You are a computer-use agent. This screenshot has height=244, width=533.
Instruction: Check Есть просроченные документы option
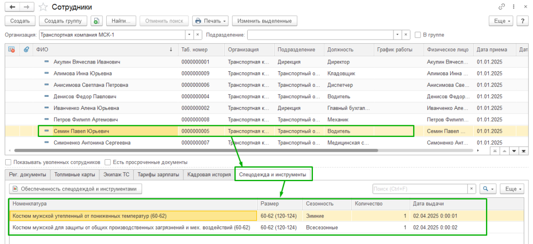point(108,162)
